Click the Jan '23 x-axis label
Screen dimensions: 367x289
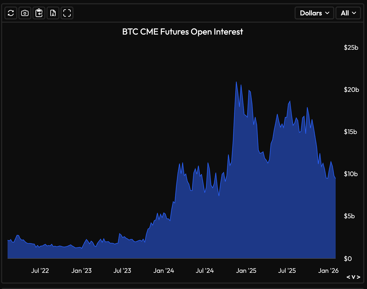coord(81,271)
